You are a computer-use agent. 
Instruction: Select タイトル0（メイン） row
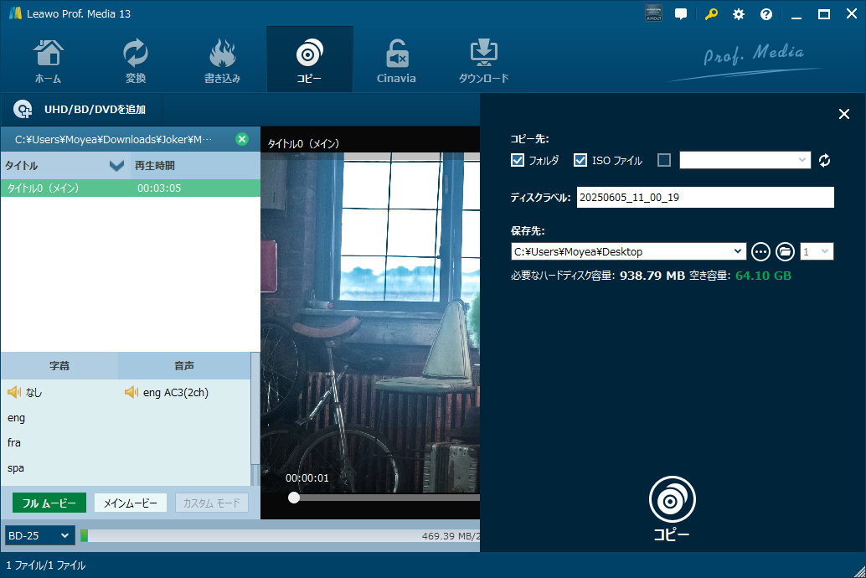tap(131, 188)
